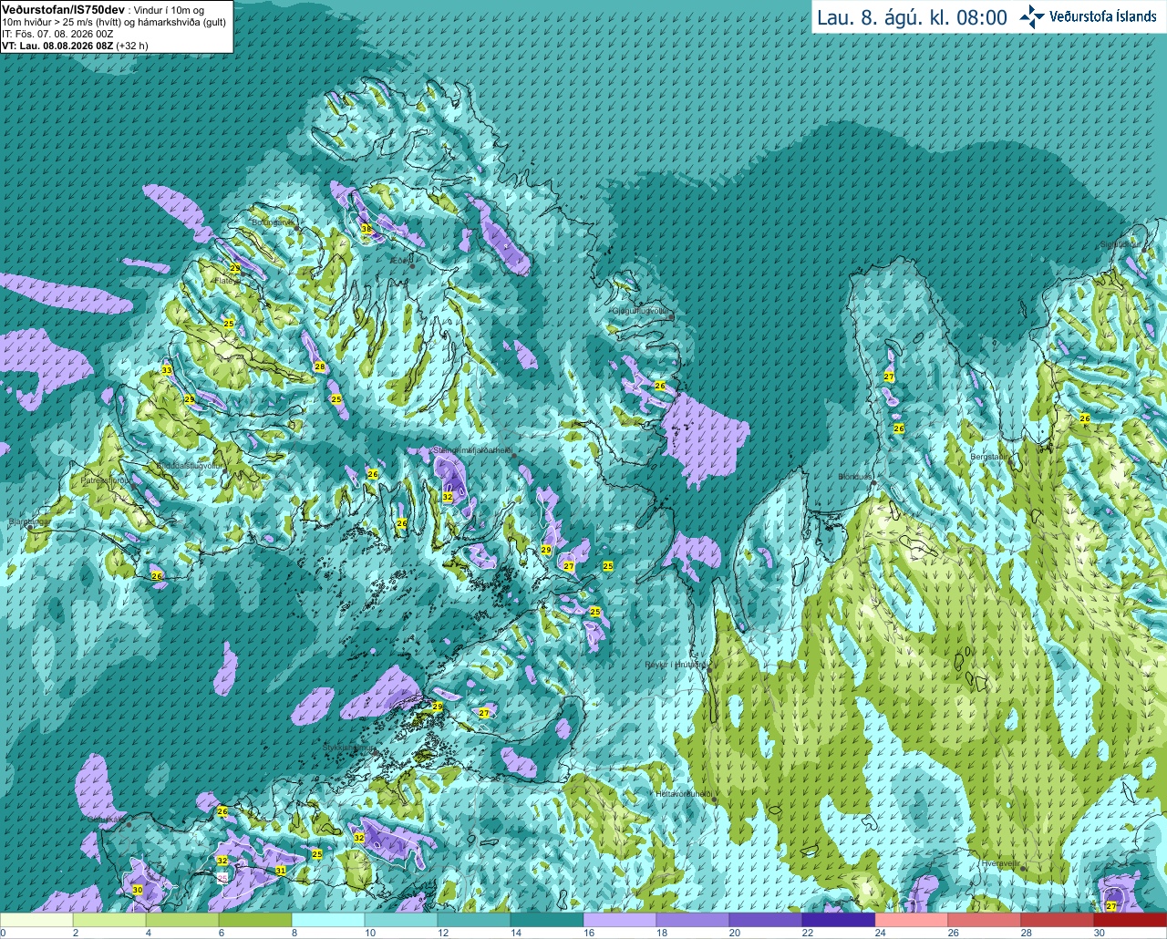Click the Holtavörðuheiði station label
The image size is (1167, 939).
[683, 794]
